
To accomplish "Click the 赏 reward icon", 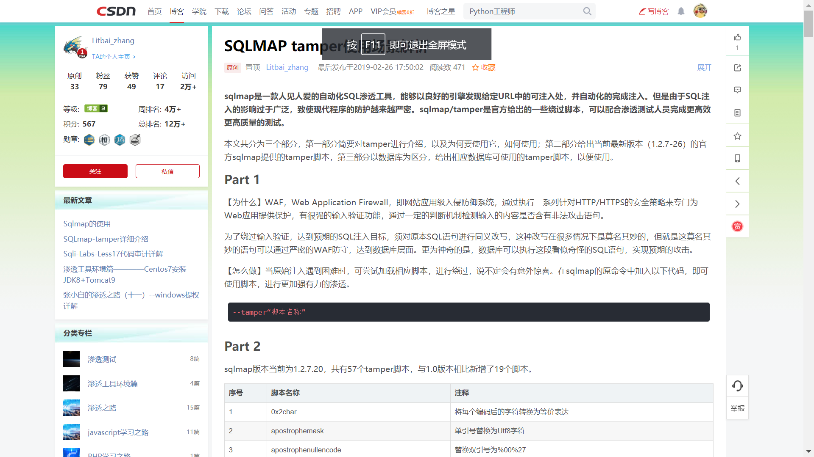I will click(737, 226).
